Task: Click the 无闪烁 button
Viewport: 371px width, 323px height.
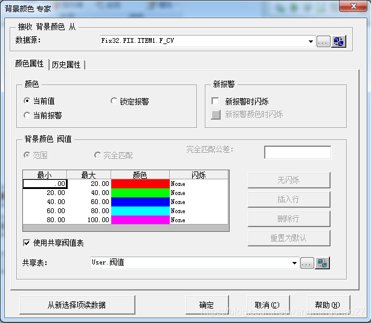Action: [289, 180]
